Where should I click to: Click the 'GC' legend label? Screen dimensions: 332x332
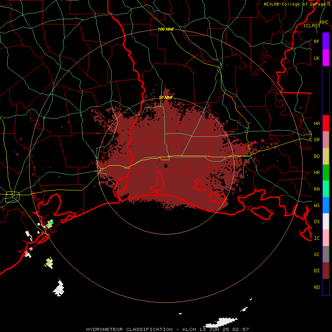[317, 254]
